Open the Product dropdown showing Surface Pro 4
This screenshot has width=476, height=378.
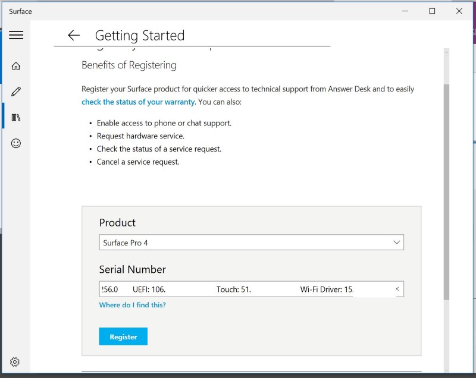251,242
